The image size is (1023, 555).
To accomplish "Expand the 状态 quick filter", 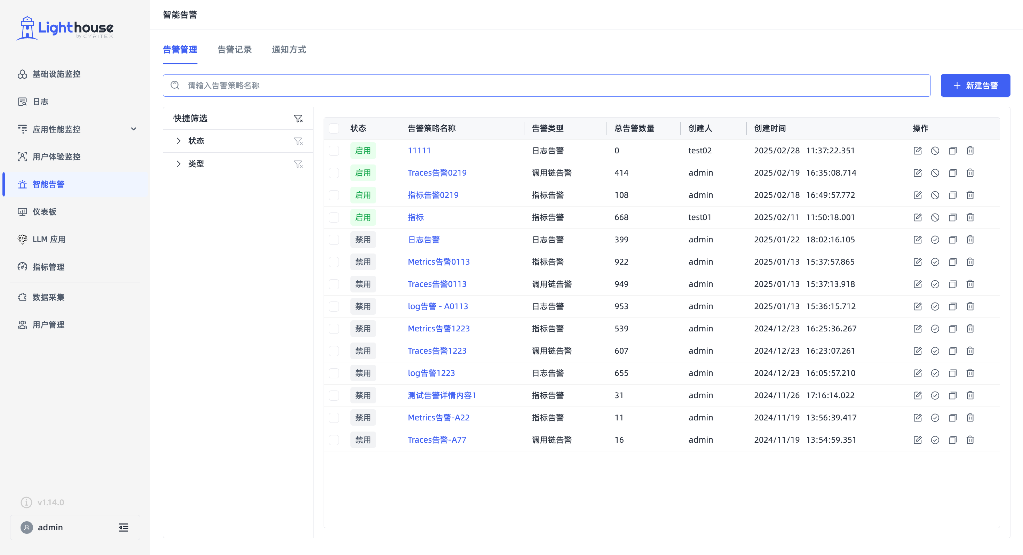I will point(178,141).
